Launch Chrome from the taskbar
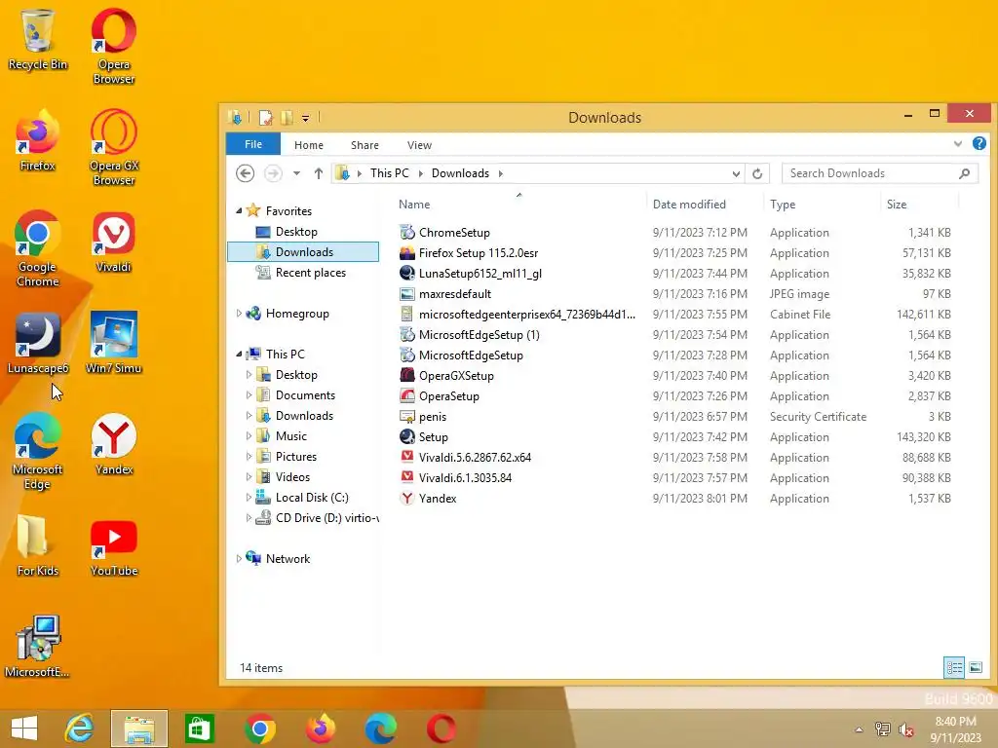Screen dimensions: 998x748 (259, 729)
